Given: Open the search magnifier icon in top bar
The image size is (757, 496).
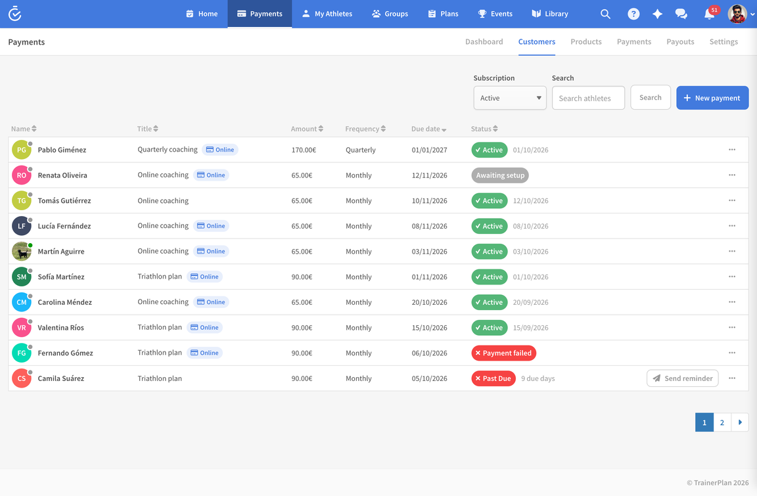Looking at the screenshot, I should click(x=605, y=14).
